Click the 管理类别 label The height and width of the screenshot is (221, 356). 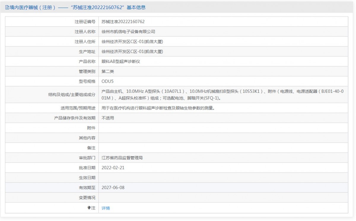pyautogui.click(x=87, y=71)
